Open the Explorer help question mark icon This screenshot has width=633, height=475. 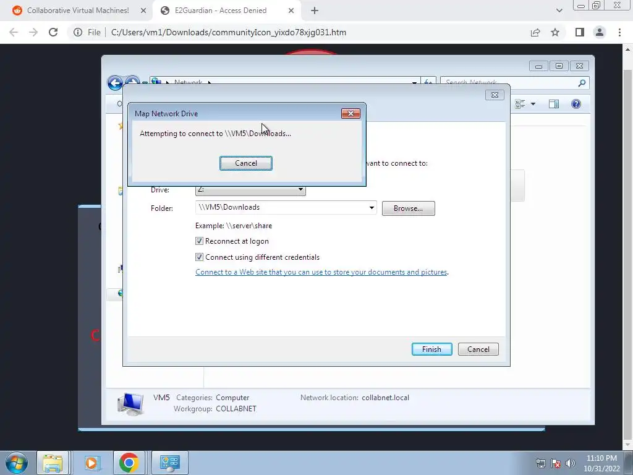pos(576,104)
